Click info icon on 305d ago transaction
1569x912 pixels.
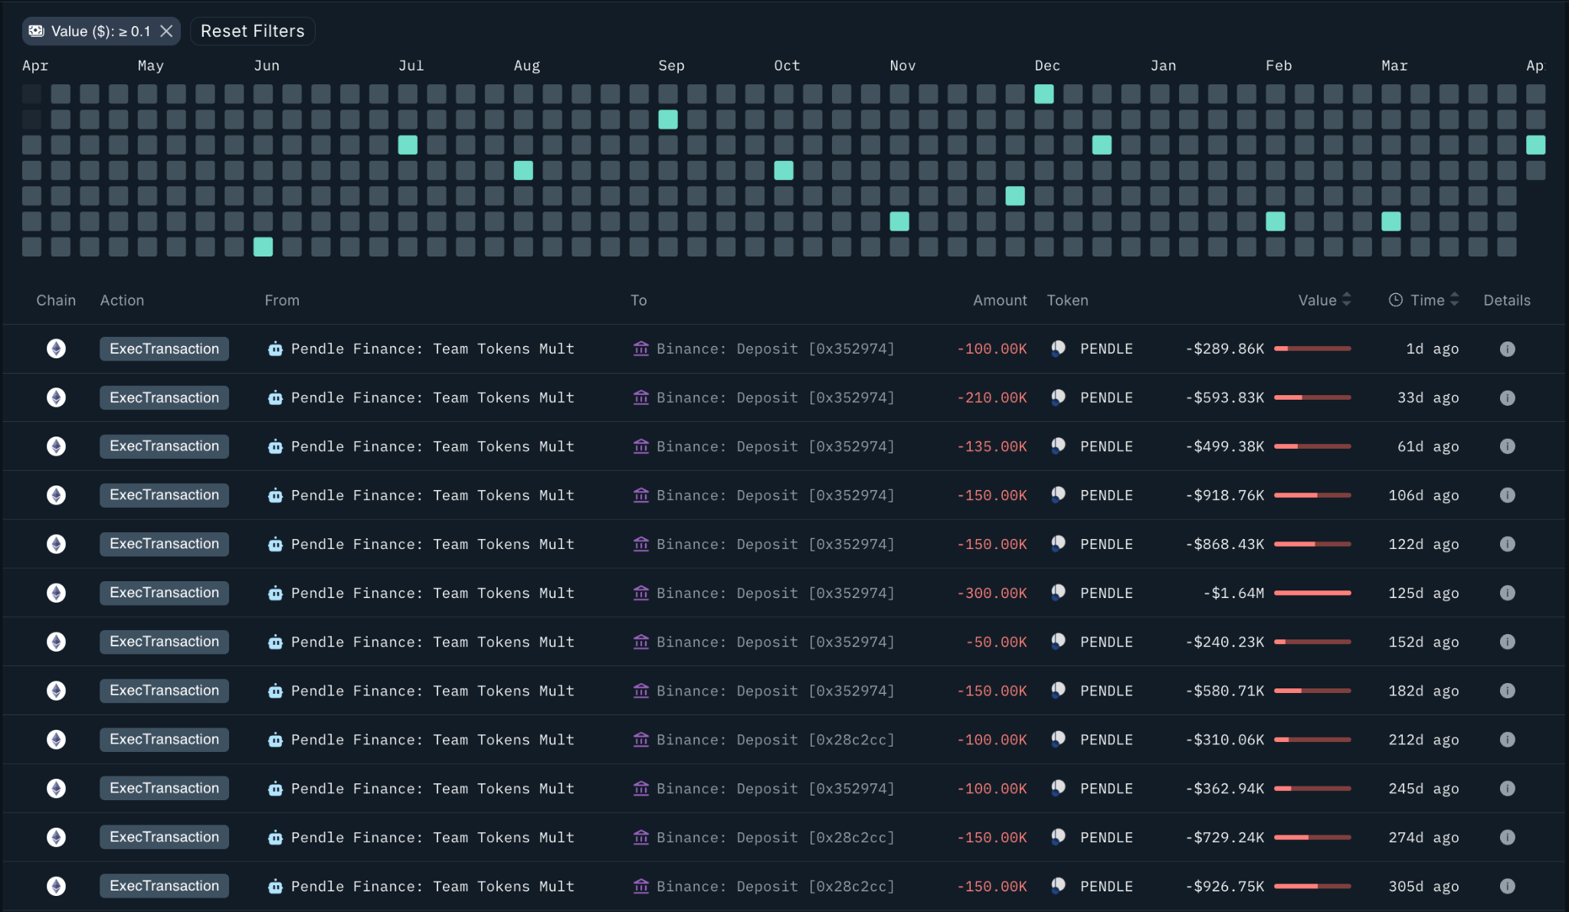click(1507, 886)
